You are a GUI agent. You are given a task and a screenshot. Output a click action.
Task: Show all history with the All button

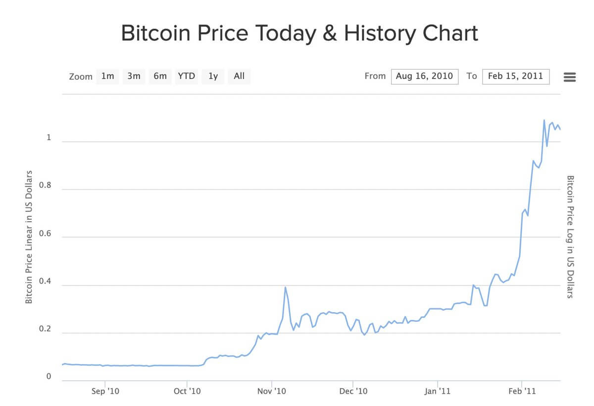pos(239,76)
